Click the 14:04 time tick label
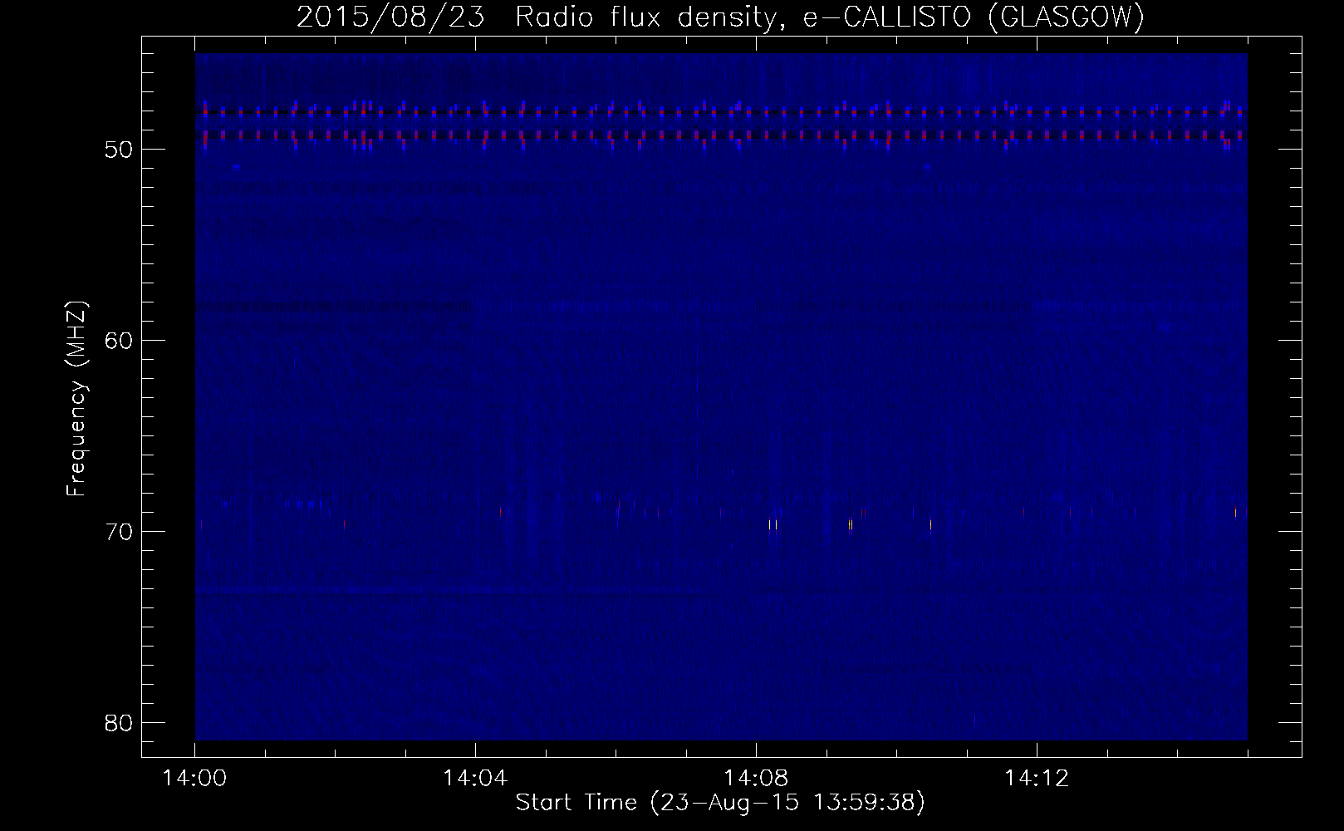 point(475,779)
